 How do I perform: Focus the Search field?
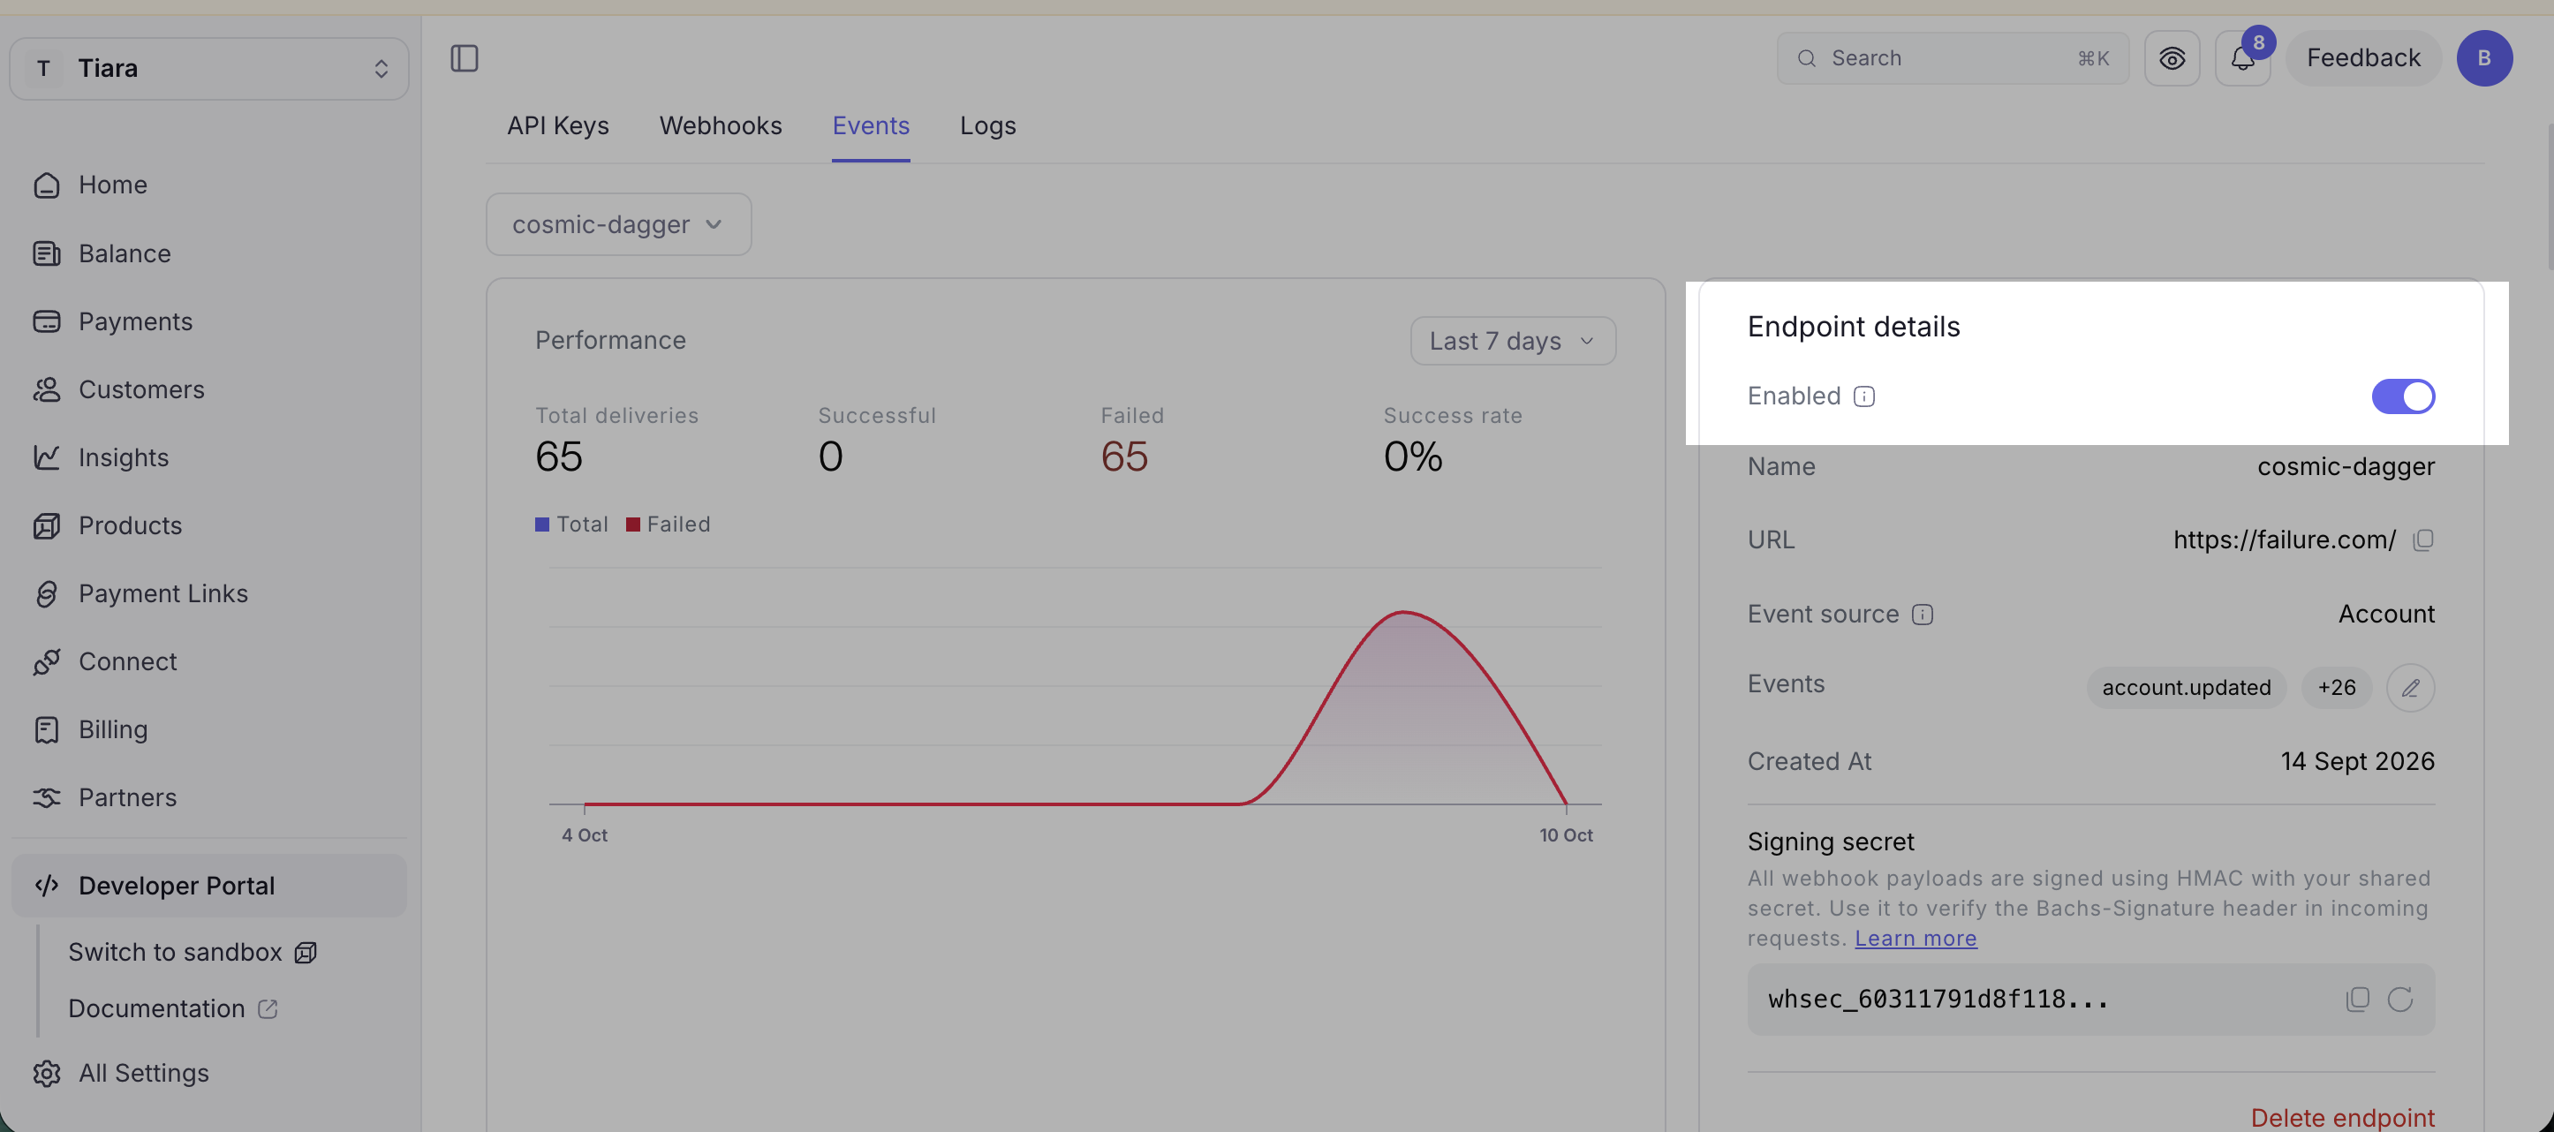(1953, 58)
